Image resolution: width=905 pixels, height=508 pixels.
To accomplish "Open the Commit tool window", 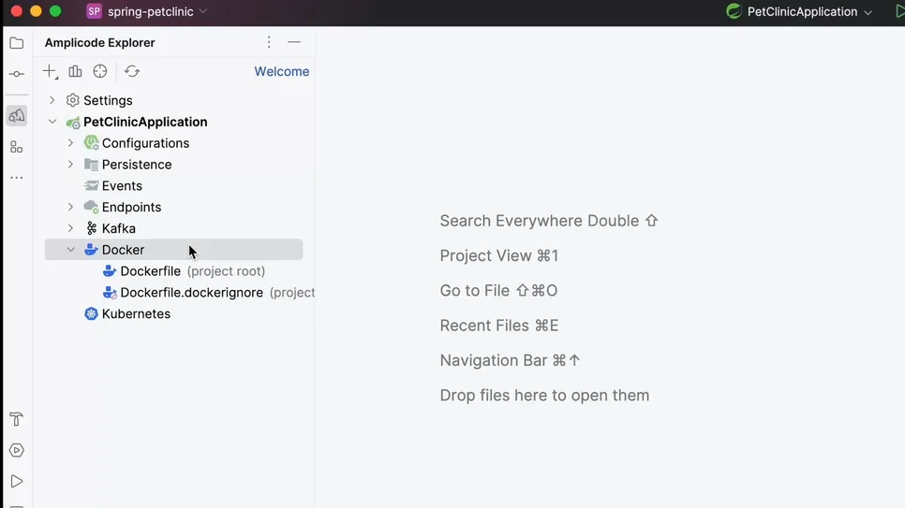I will pyautogui.click(x=17, y=74).
